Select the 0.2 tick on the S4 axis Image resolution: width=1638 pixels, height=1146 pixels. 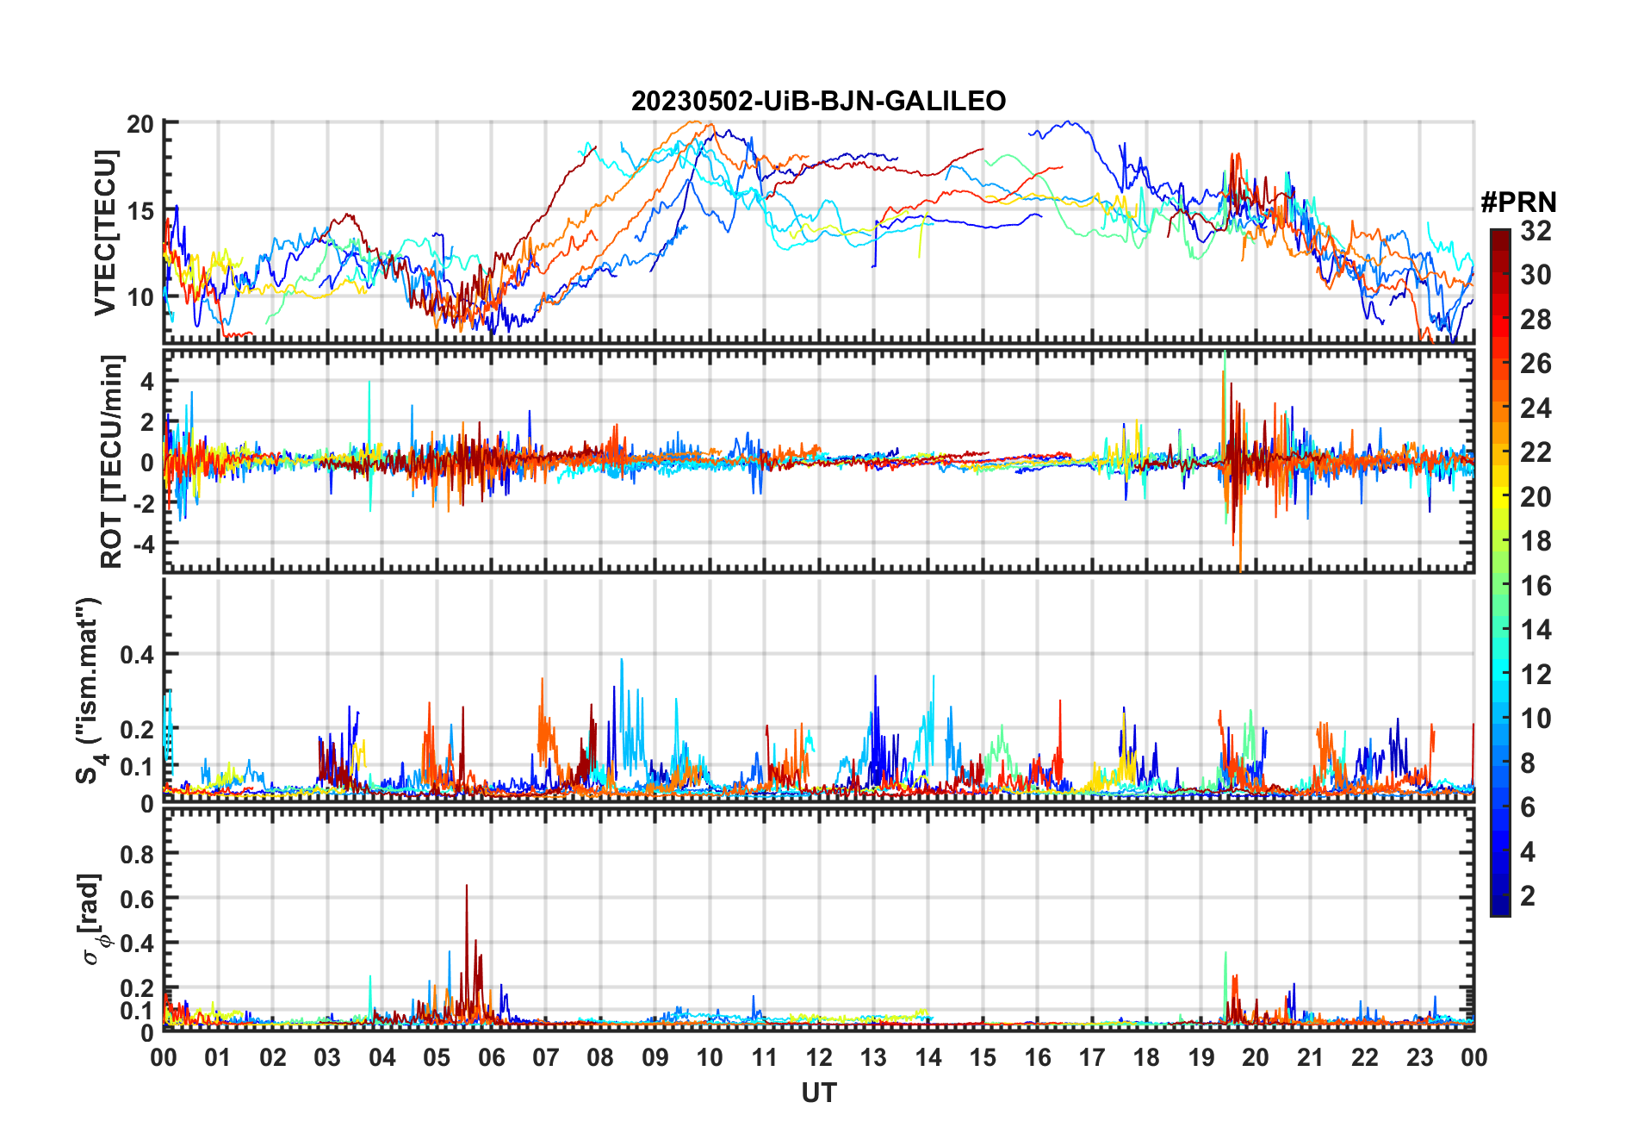click(138, 729)
